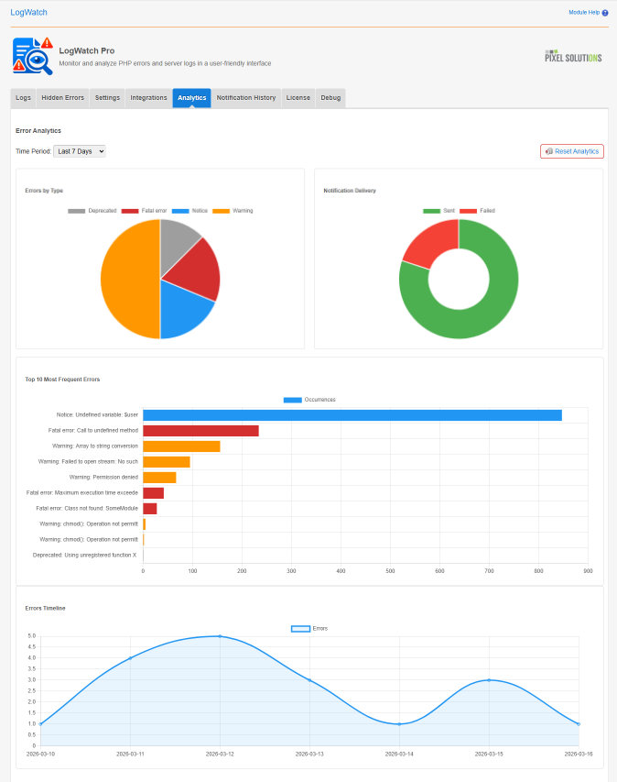
Task: Open the Time Period dropdown
Action: pos(80,151)
